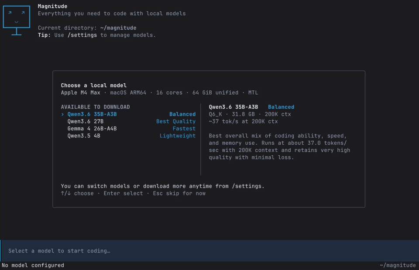Select the Qwen3.6 35B-A3B model
The height and width of the screenshot is (270, 419).
pyautogui.click(x=128, y=114)
